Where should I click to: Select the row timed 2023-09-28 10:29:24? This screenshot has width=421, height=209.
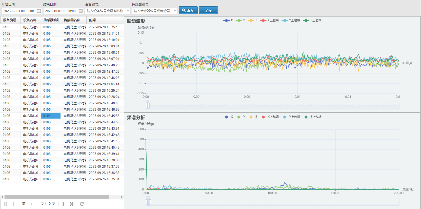tap(62, 90)
